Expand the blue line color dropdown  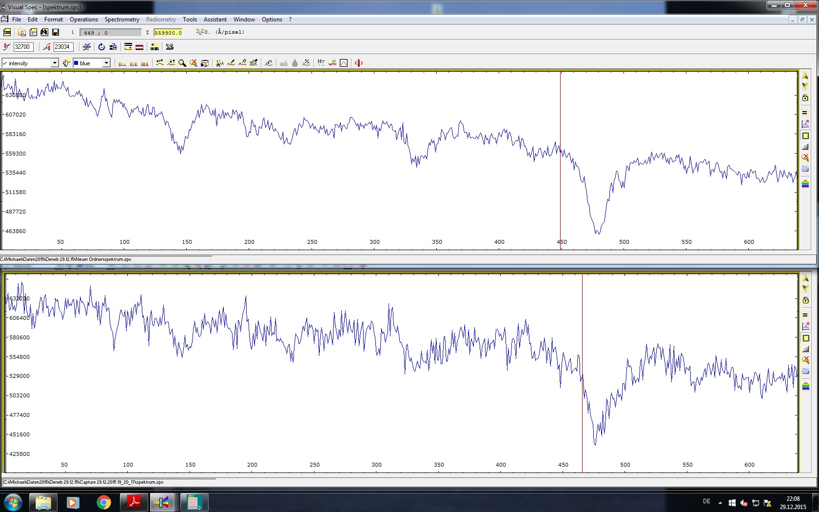coord(106,63)
